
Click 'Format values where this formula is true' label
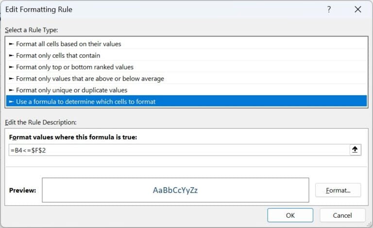pos(73,138)
